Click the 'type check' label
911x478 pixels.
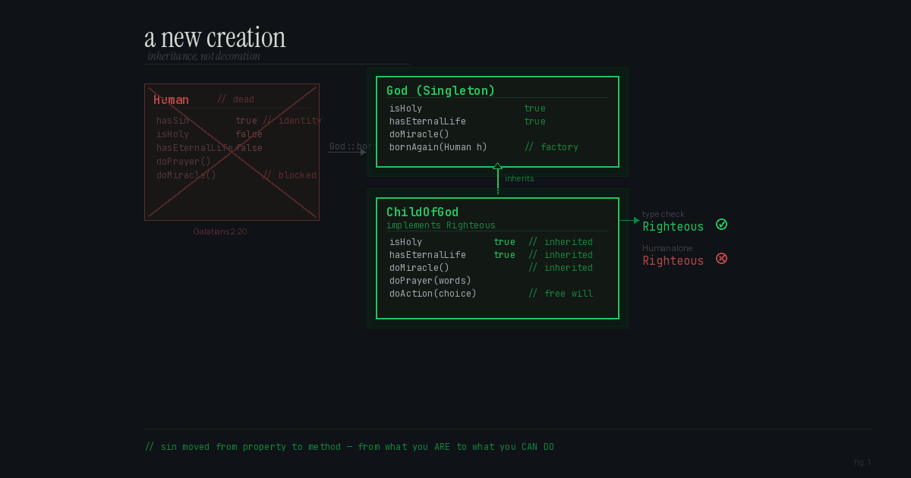click(x=664, y=214)
